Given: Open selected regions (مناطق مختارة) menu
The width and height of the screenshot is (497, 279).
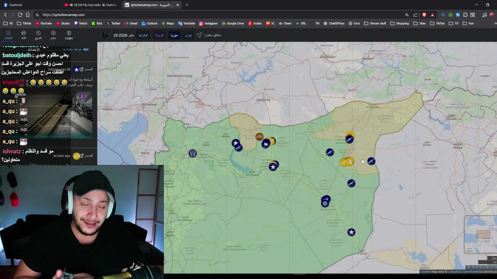Looking at the screenshot, I should tap(209, 35).
